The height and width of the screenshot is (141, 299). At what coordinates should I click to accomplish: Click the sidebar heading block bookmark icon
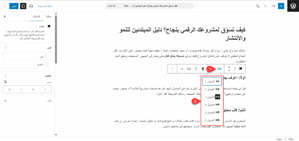49,26
